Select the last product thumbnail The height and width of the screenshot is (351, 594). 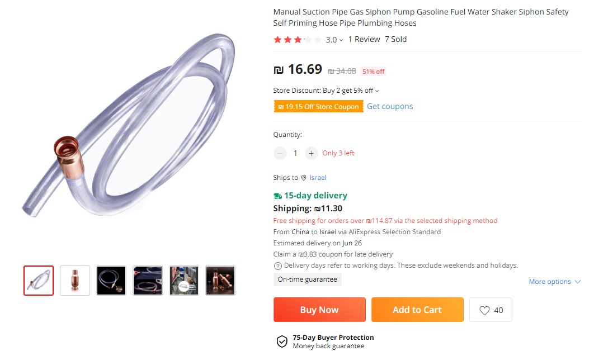(x=220, y=281)
